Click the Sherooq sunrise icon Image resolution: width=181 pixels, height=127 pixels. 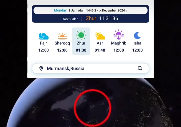pyautogui.click(x=62, y=36)
